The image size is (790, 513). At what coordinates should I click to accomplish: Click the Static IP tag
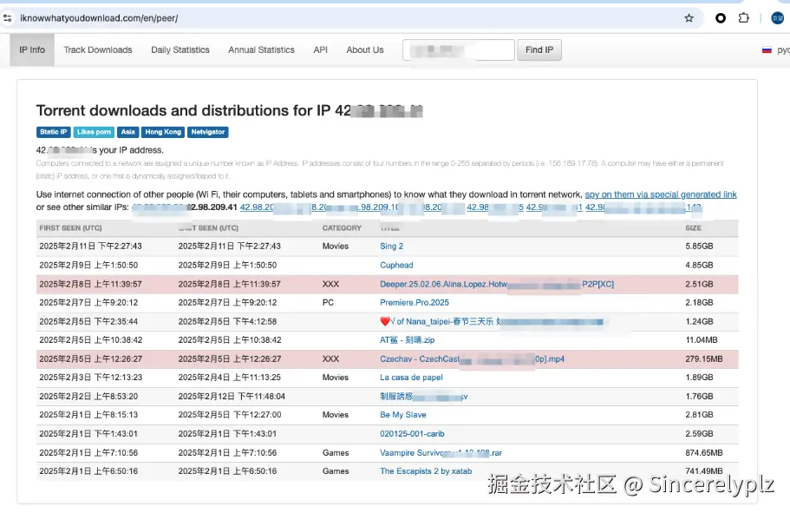(54, 132)
